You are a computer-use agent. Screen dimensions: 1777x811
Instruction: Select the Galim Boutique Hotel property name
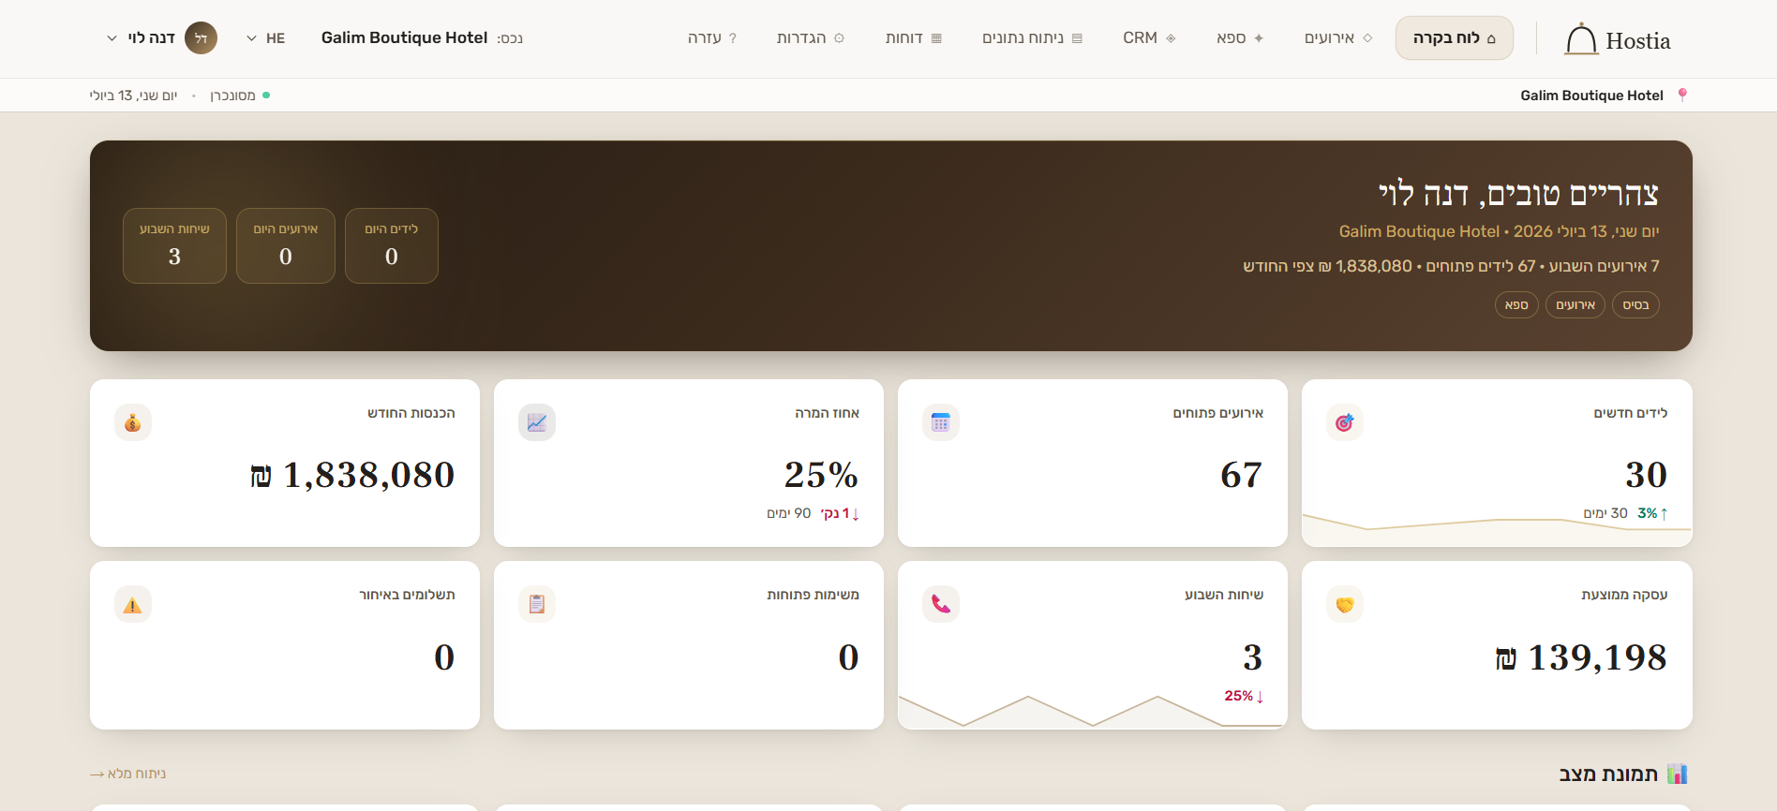point(404,37)
